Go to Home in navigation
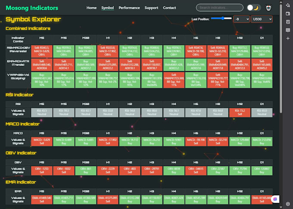Screen dimensions: 293x209 (91, 8)
